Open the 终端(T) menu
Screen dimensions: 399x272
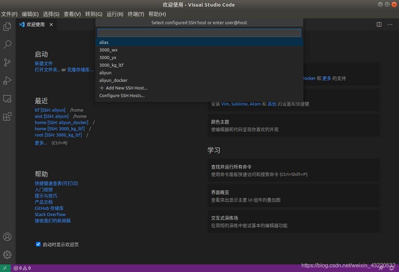[x=136, y=14]
